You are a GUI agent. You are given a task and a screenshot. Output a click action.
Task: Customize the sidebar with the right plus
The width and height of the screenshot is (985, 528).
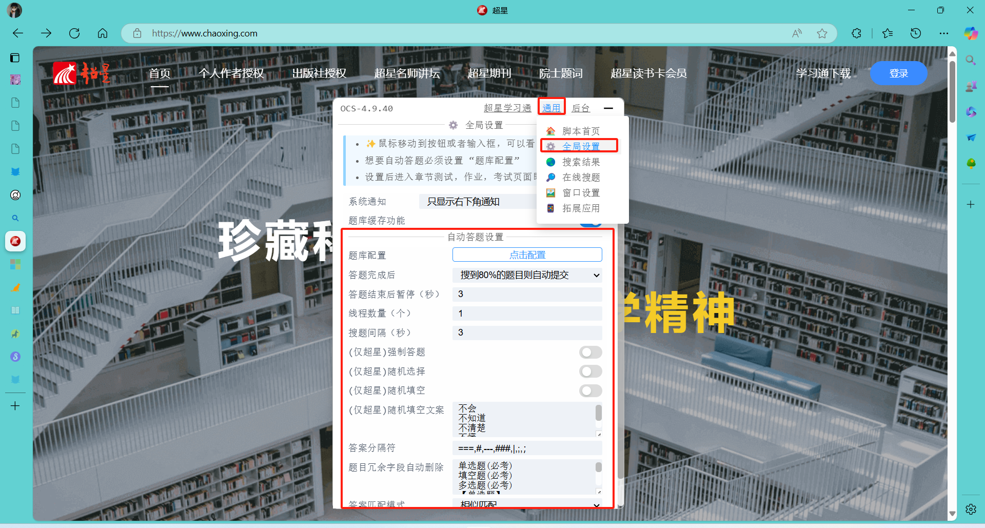point(971,204)
